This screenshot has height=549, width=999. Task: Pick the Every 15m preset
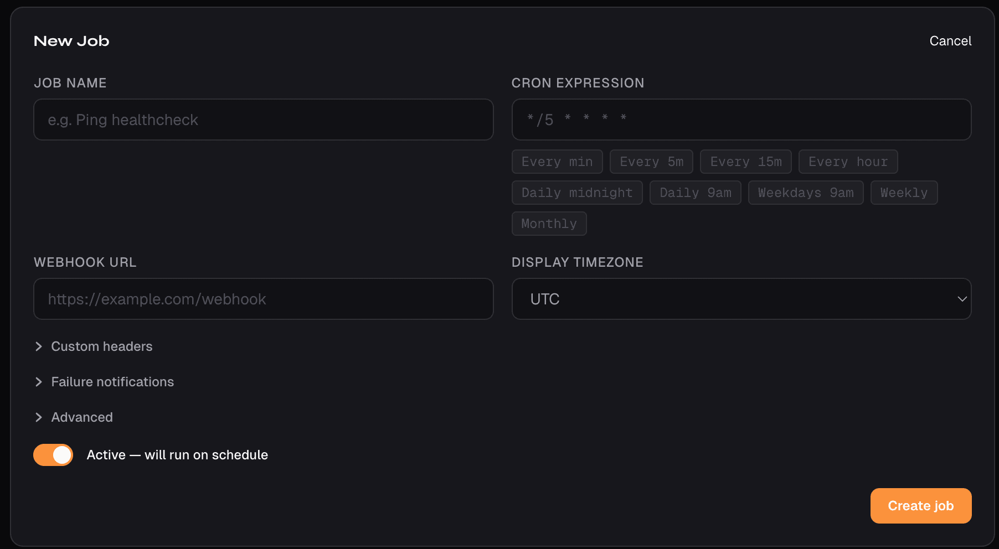746,162
